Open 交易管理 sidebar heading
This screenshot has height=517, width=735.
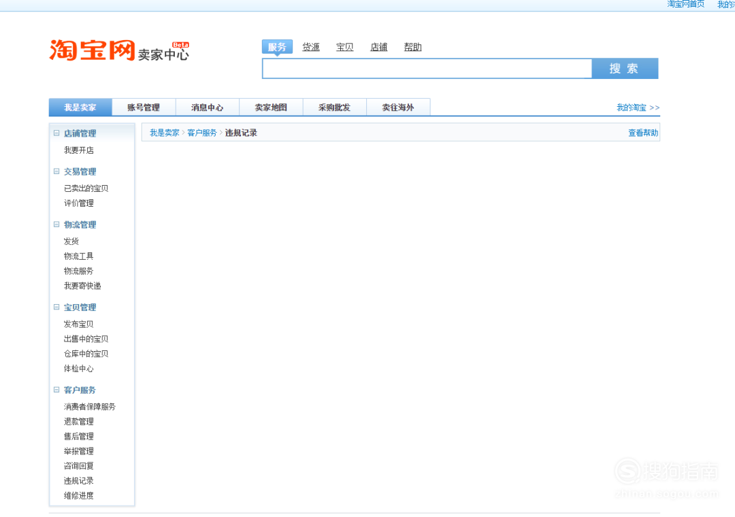(x=80, y=171)
